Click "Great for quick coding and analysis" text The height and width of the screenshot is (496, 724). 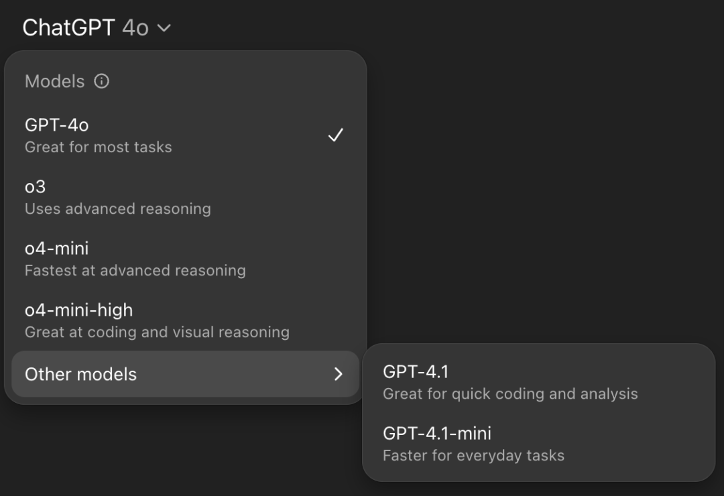(x=510, y=394)
